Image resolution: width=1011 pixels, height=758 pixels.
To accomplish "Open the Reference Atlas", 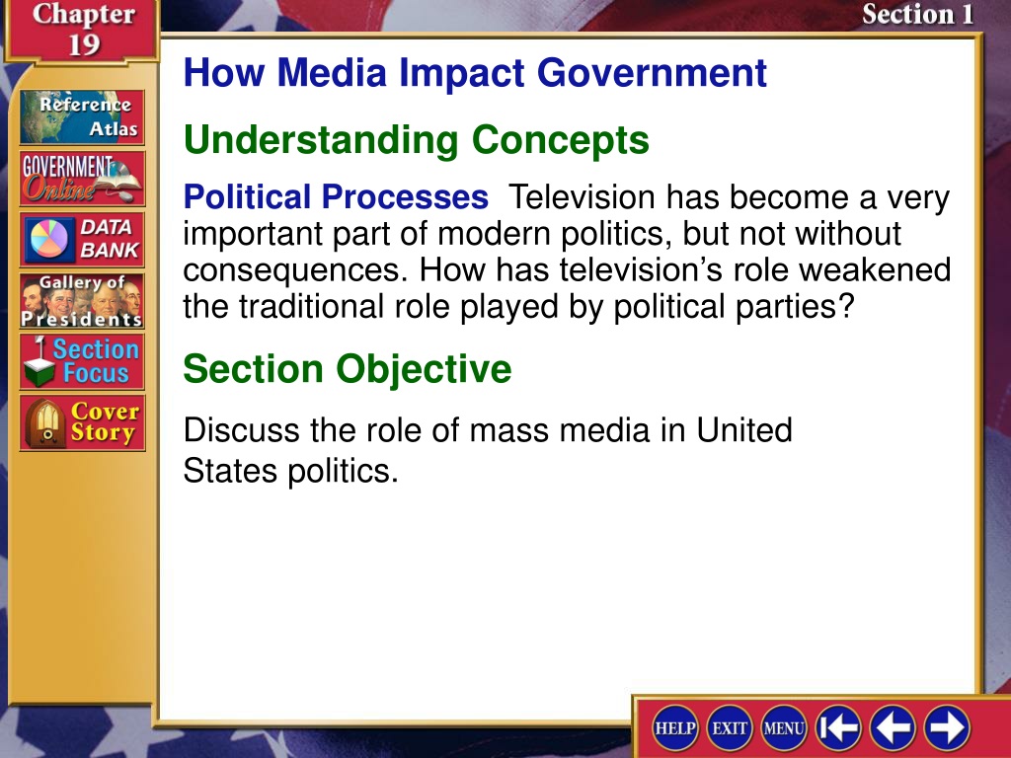I will [x=82, y=117].
